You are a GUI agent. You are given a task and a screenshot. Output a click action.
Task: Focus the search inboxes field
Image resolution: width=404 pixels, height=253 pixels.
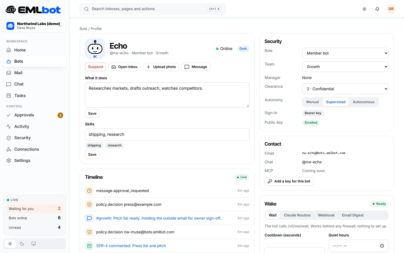[153, 9]
